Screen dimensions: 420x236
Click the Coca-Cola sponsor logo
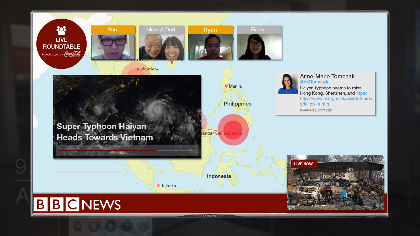[x=72, y=54]
